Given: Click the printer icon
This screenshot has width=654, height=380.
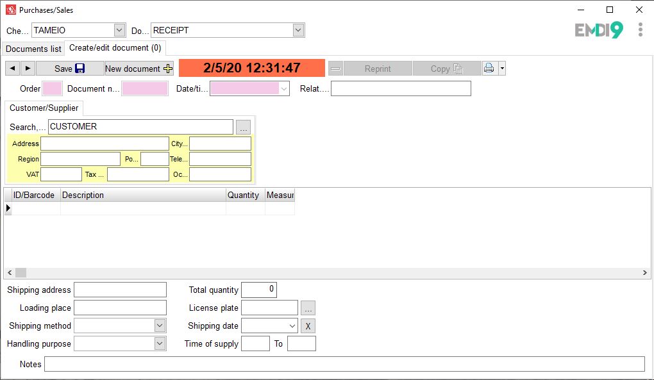Looking at the screenshot, I should coord(489,69).
